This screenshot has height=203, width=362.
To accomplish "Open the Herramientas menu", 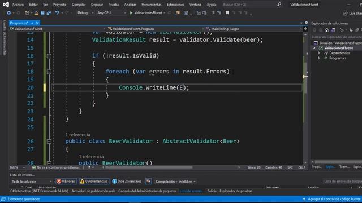I will point(152,5).
